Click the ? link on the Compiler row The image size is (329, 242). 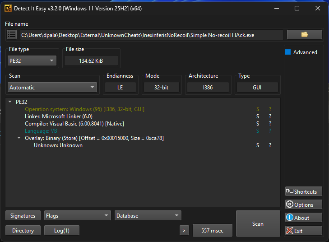tap(270, 124)
